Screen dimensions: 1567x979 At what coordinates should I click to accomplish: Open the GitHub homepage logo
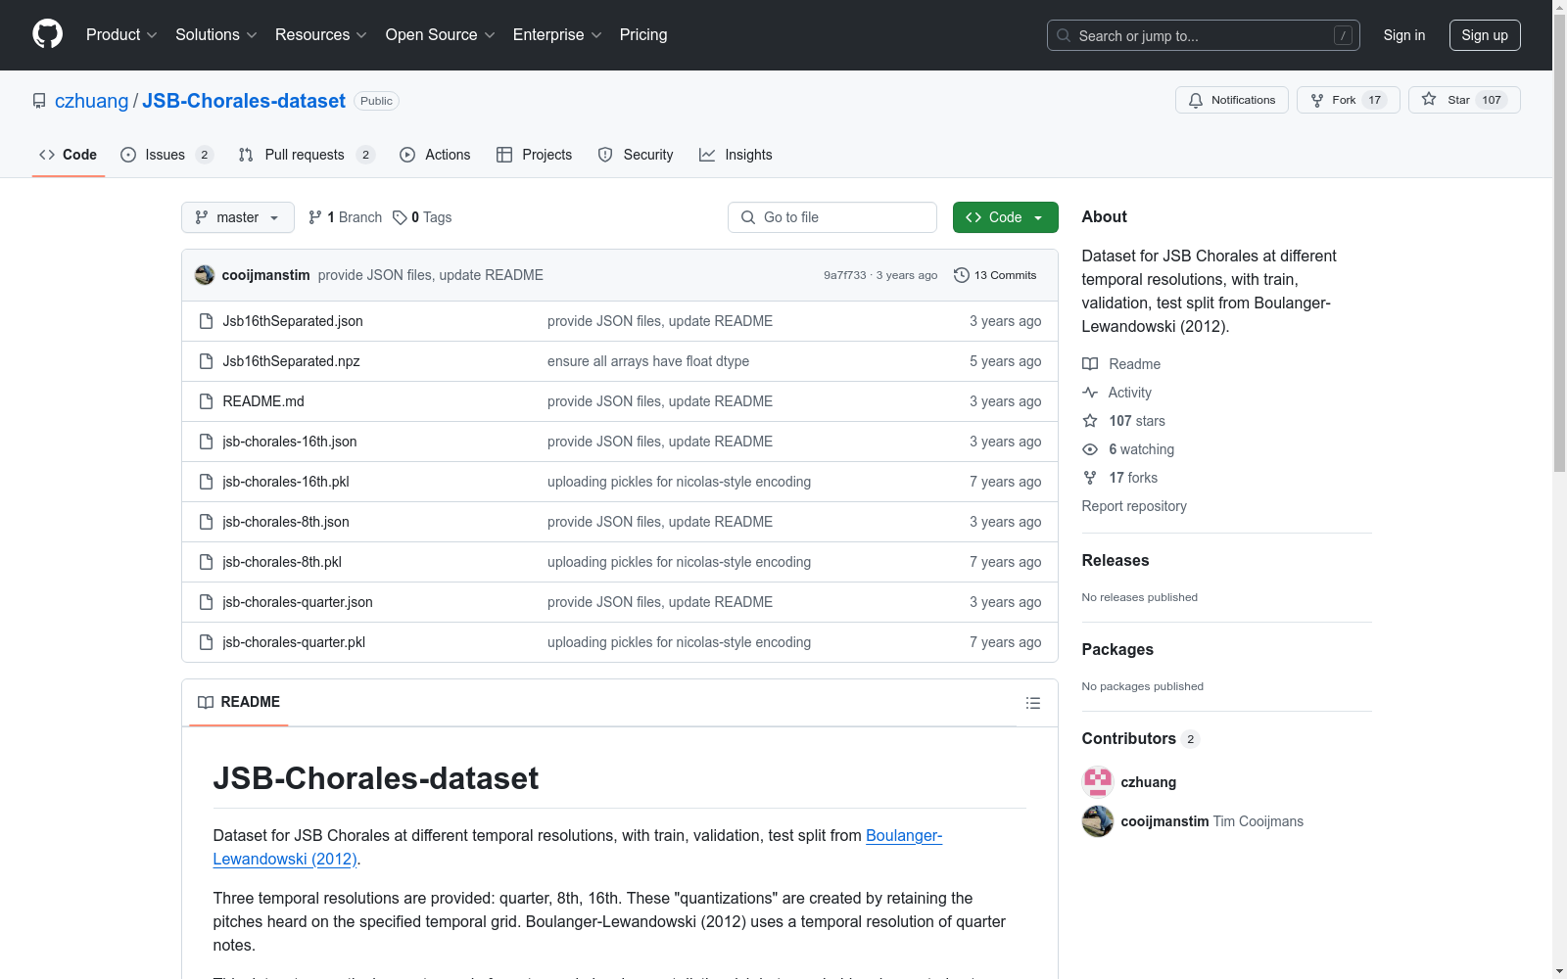click(47, 34)
